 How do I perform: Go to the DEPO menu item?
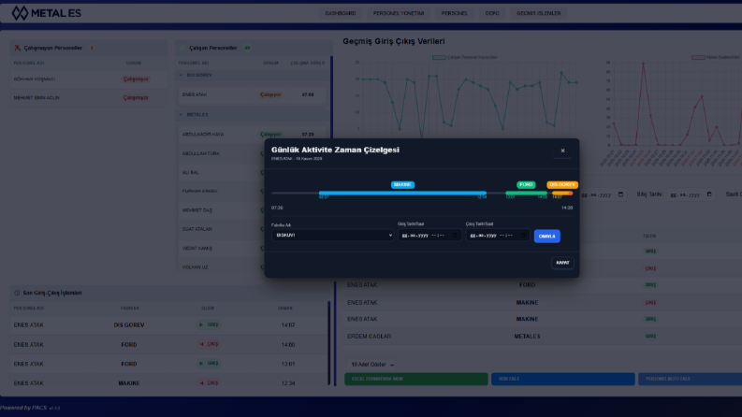tap(491, 13)
